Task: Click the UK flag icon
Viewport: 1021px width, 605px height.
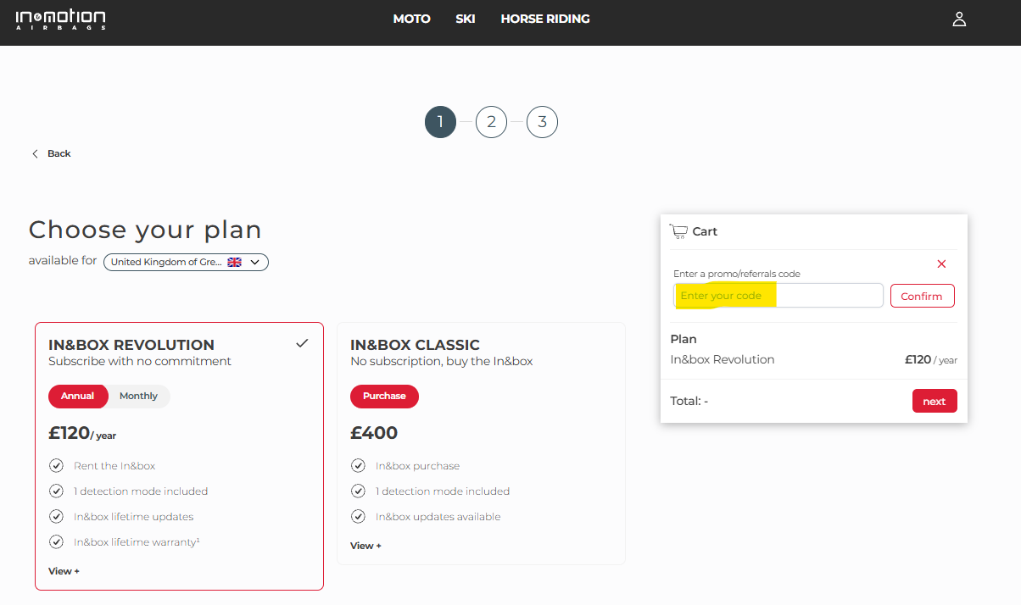Action: [x=235, y=263]
